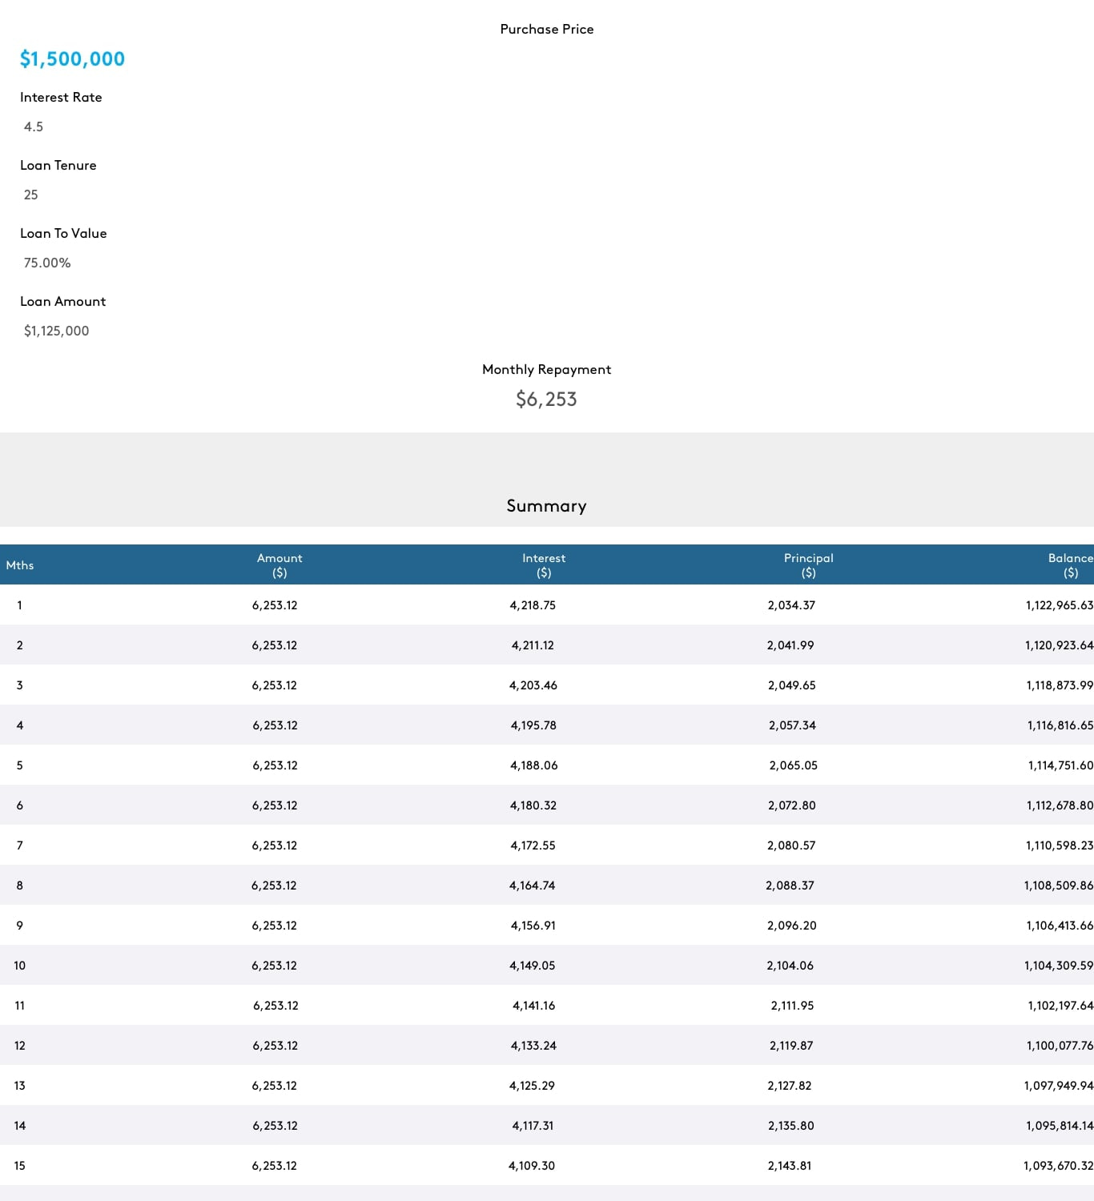Click principal value 2,143.81

[x=790, y=1166]
